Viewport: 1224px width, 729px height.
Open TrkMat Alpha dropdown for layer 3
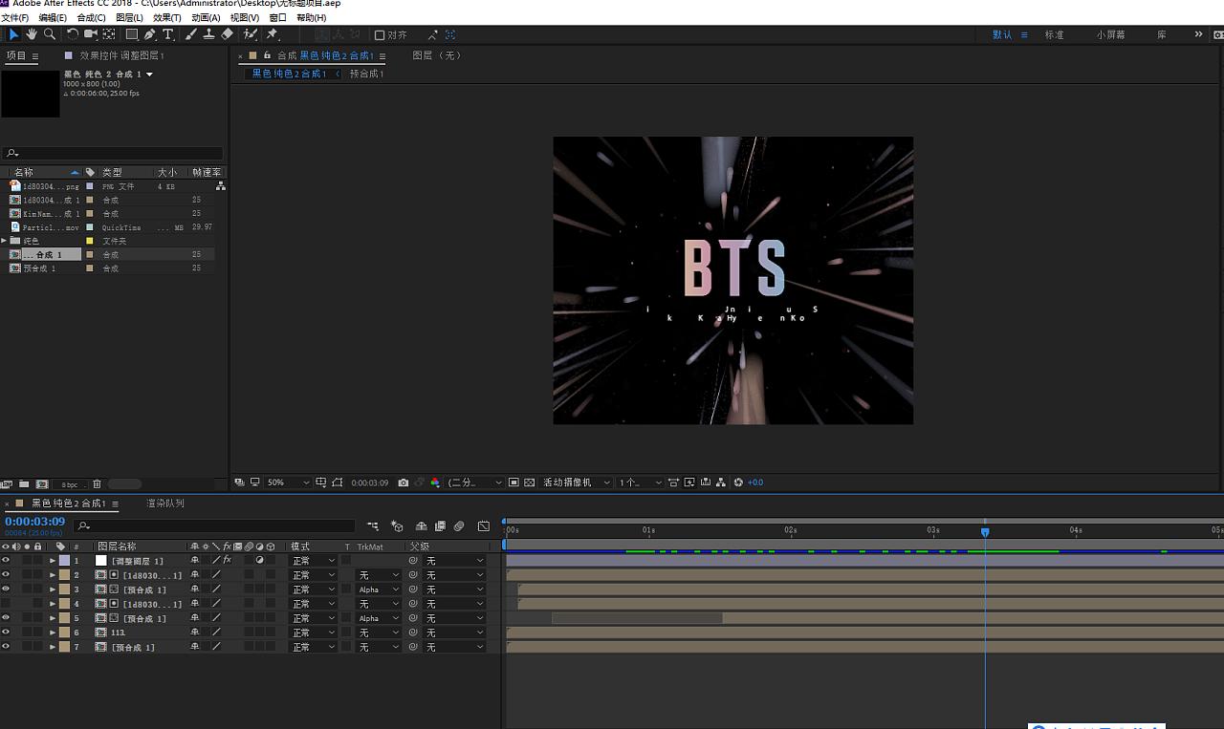(x=379, y=590)
